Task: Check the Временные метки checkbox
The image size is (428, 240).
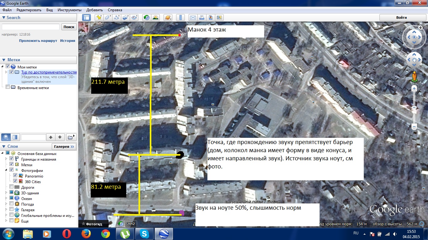Action: 8,88
